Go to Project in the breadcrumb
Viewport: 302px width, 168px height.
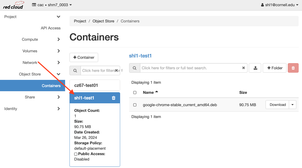pos(80,21)
